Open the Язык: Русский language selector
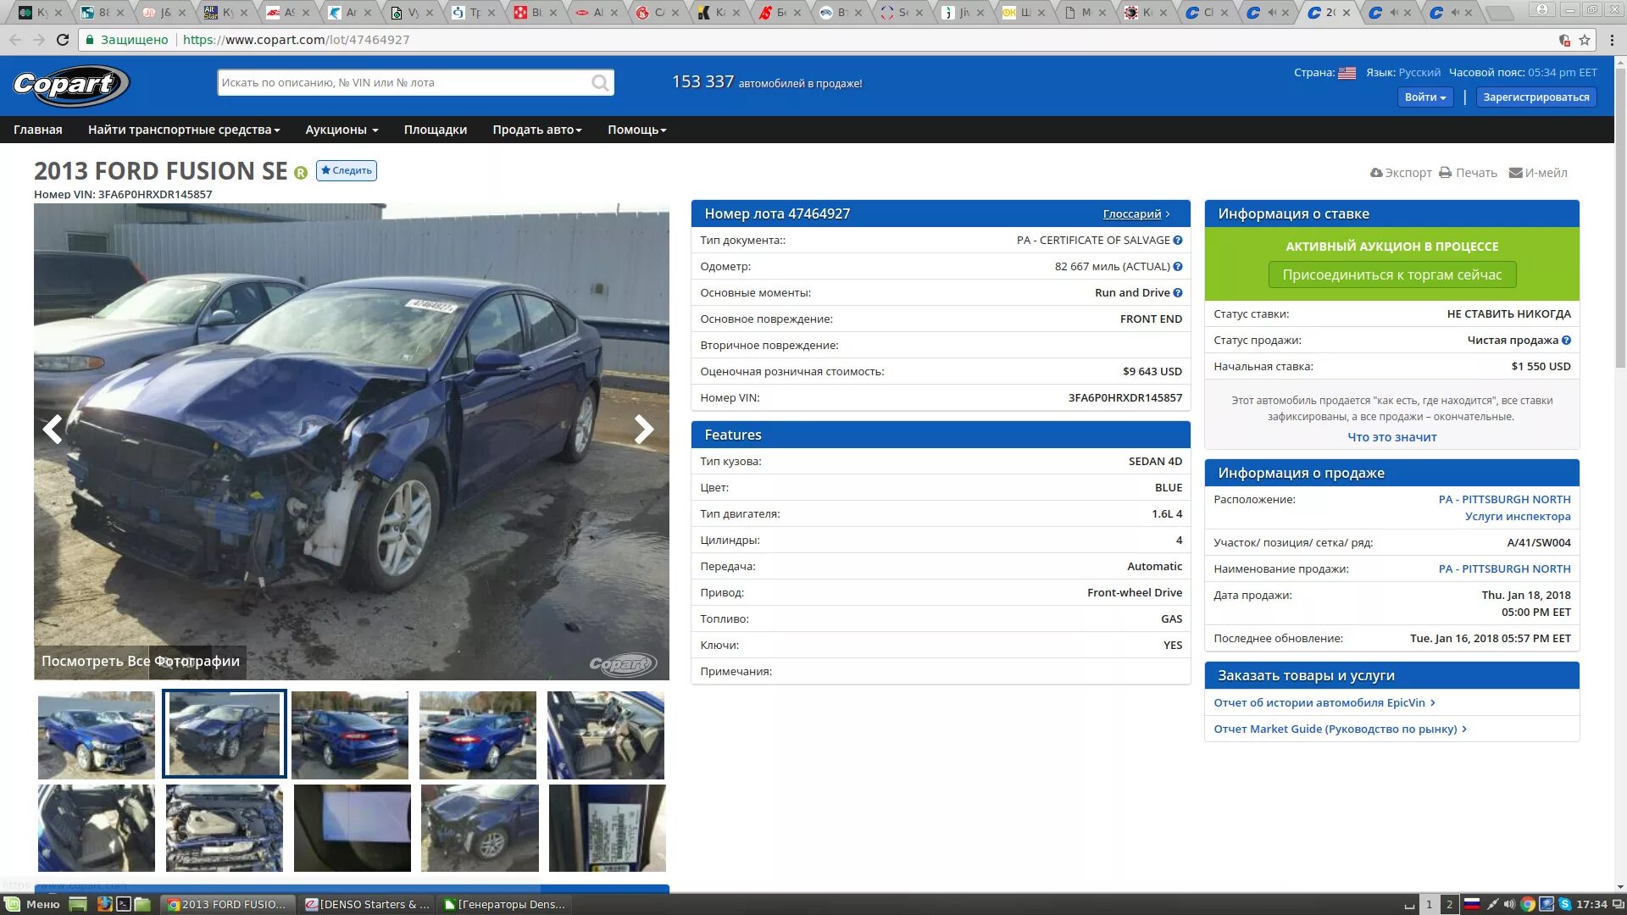1627x915 pixels. (1403, 73)
